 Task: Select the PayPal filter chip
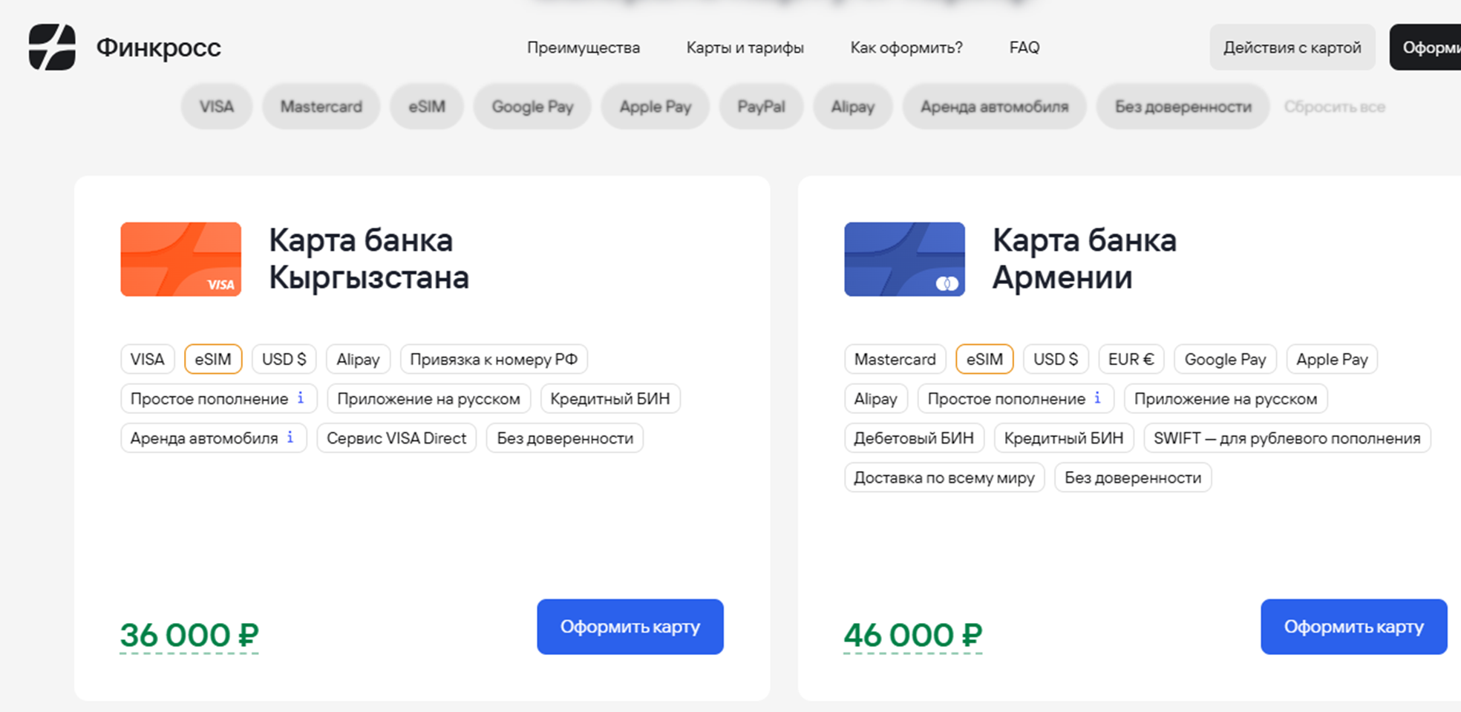[x=761, y=107]
